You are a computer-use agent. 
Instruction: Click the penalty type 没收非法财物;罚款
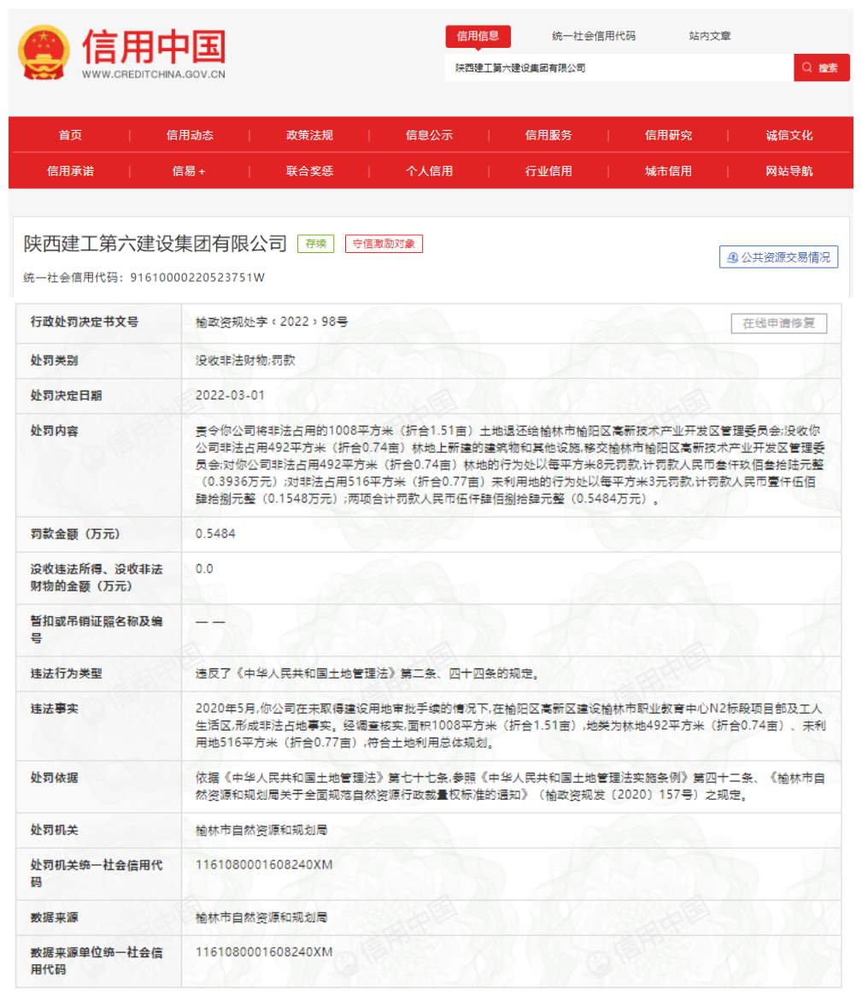tap(245, 361)
